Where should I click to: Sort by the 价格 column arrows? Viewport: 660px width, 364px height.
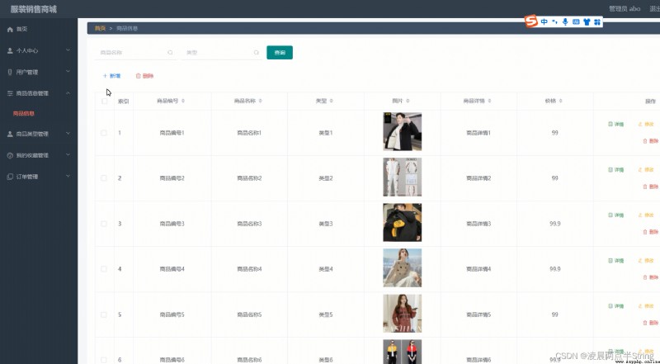(560, 101)
